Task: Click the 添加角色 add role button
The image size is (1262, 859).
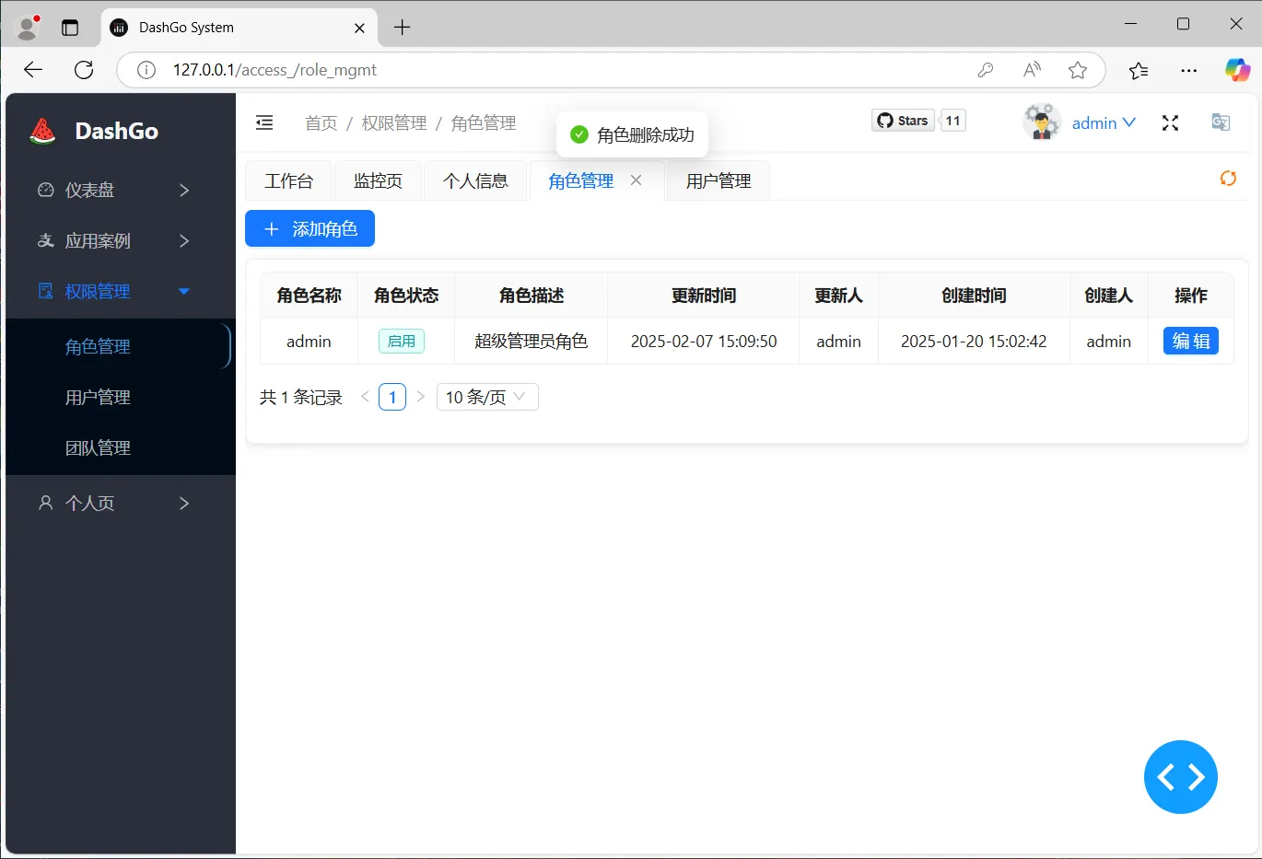Action: coord(310,228)
